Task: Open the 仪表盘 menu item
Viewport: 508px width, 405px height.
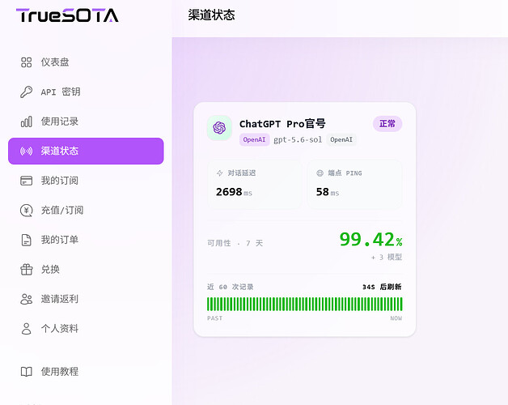Action: 86,62
